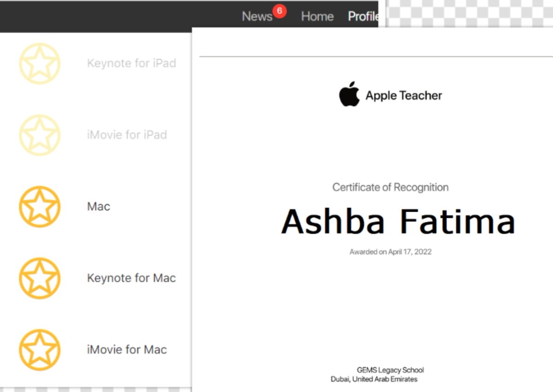Screen dimensions: 553x392
Task: Select the Mac badge star icon
Action: click(x=40, y=207)
